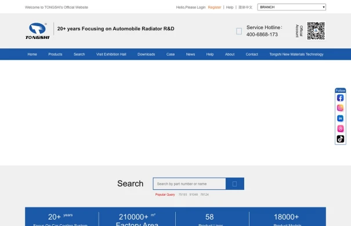
Task: Select popular query 91046
Action: coord(194,195)
